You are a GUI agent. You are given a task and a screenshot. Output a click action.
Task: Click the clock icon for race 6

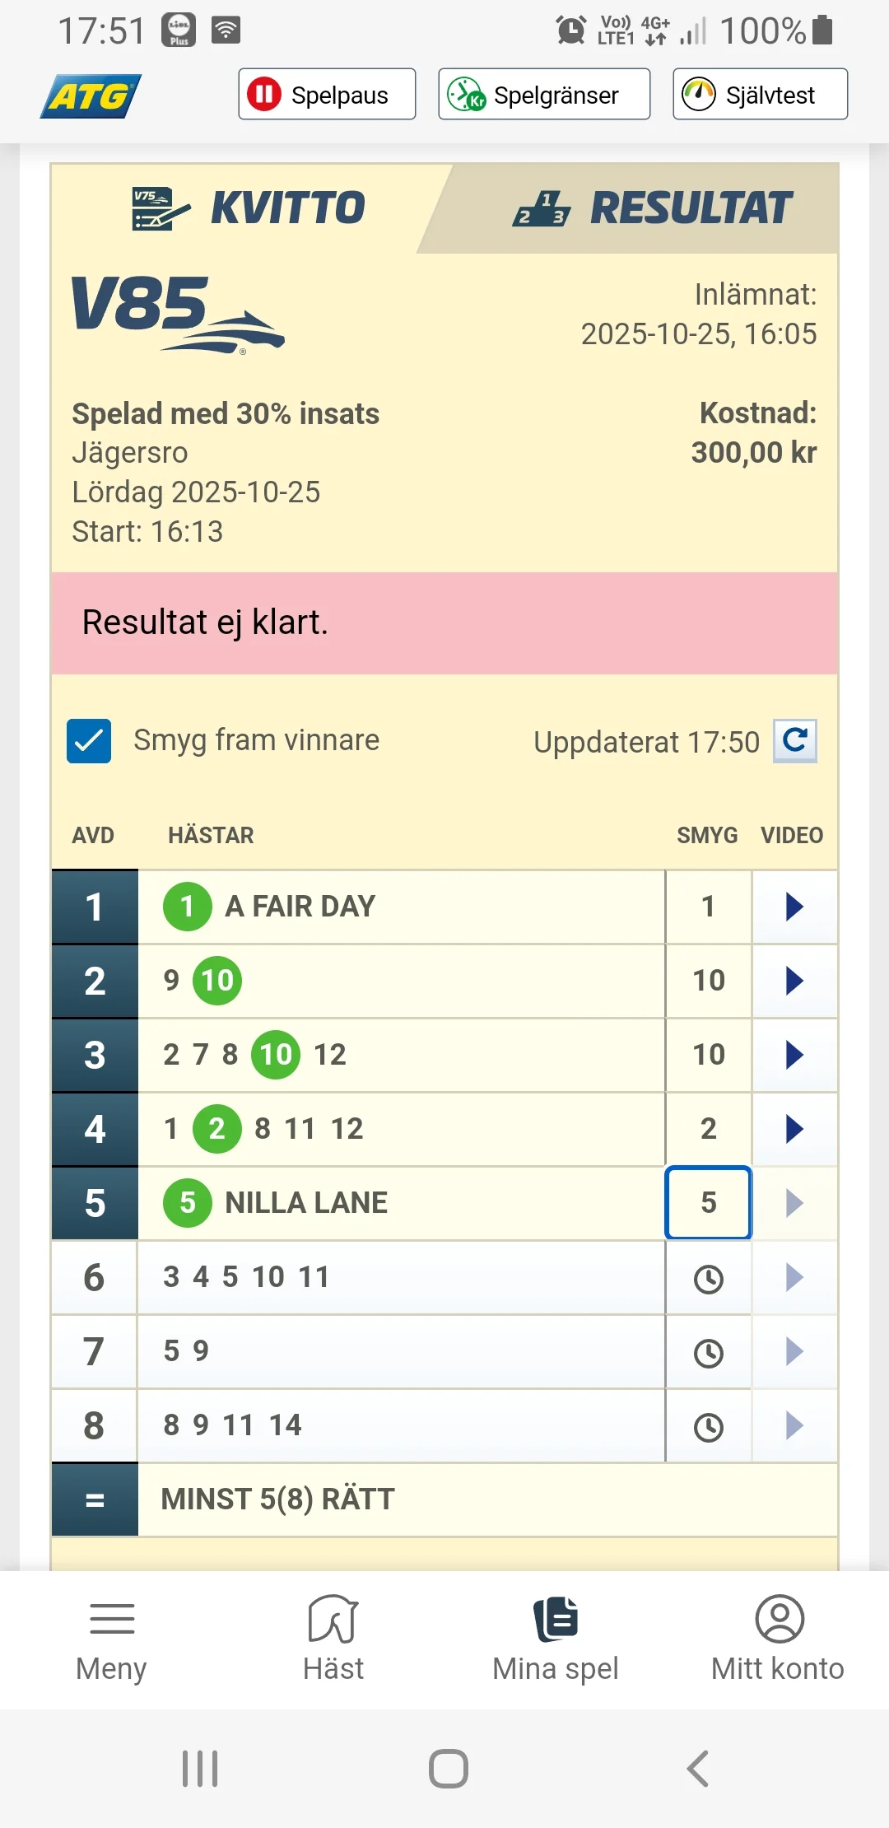[x=708, y=1279]
